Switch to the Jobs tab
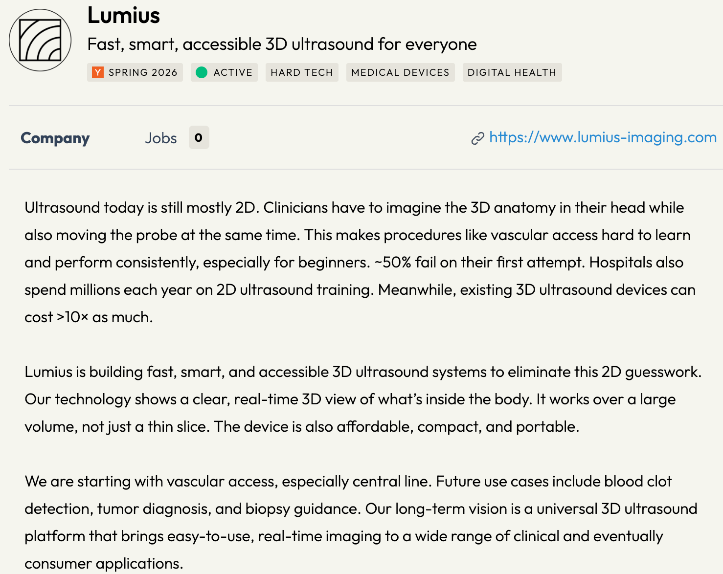 [x=160, y=138]
